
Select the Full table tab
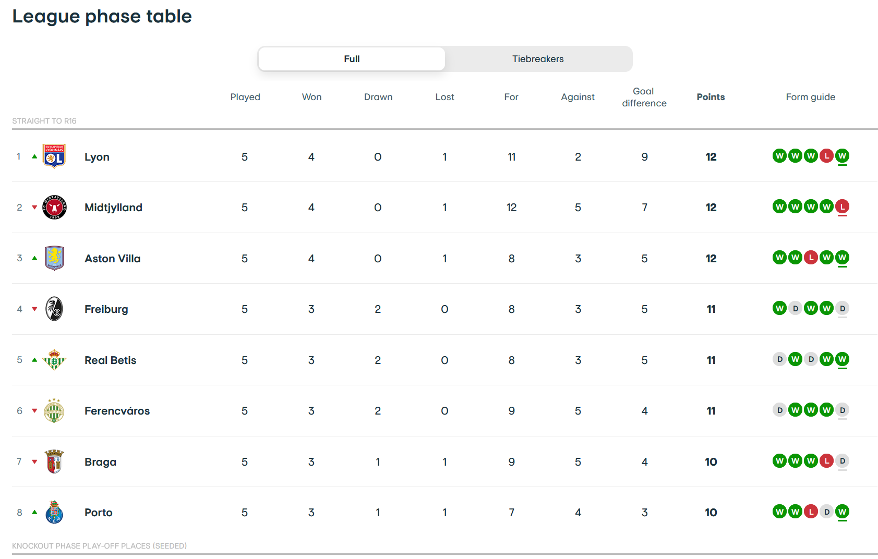[x=352, y=59]
